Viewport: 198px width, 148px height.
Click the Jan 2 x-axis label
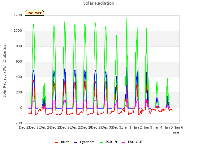coord(138,127)
